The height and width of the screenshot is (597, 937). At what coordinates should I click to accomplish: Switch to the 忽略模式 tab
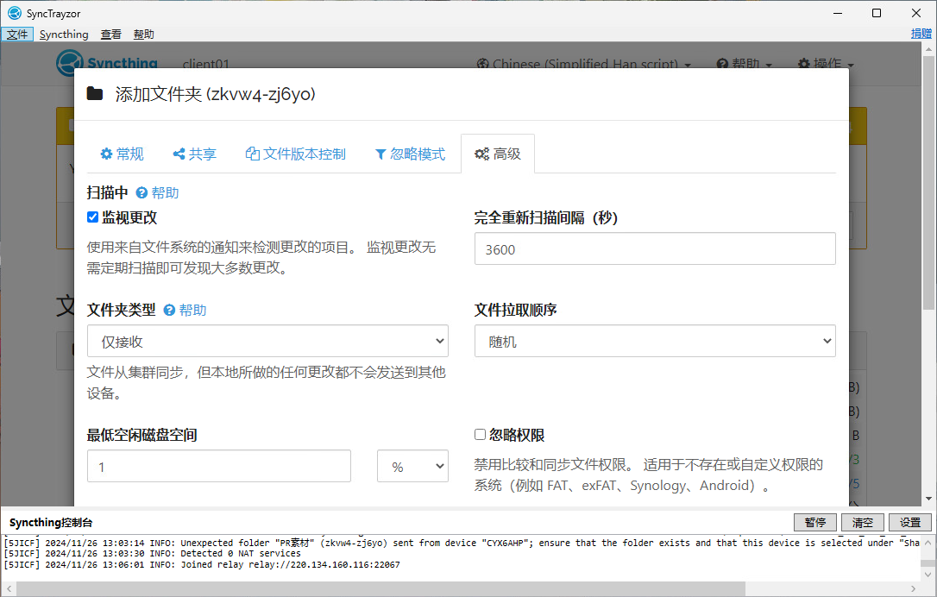410,154
